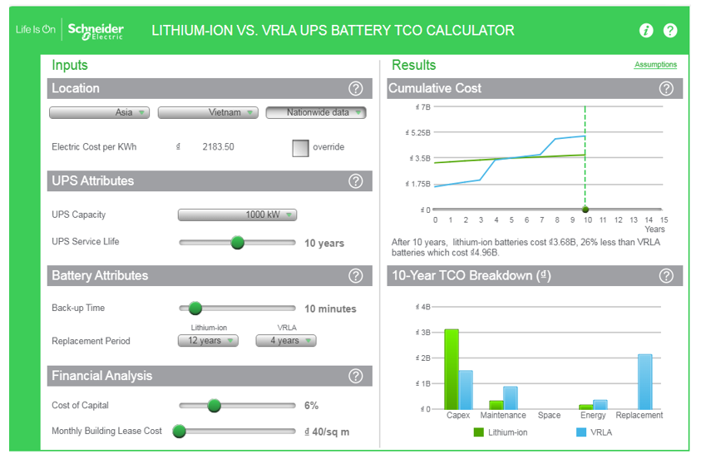This screenshot has height=464, width=701.
Task: Click the UPS Service Life slider handle
Action: click(x=238, y=243)
